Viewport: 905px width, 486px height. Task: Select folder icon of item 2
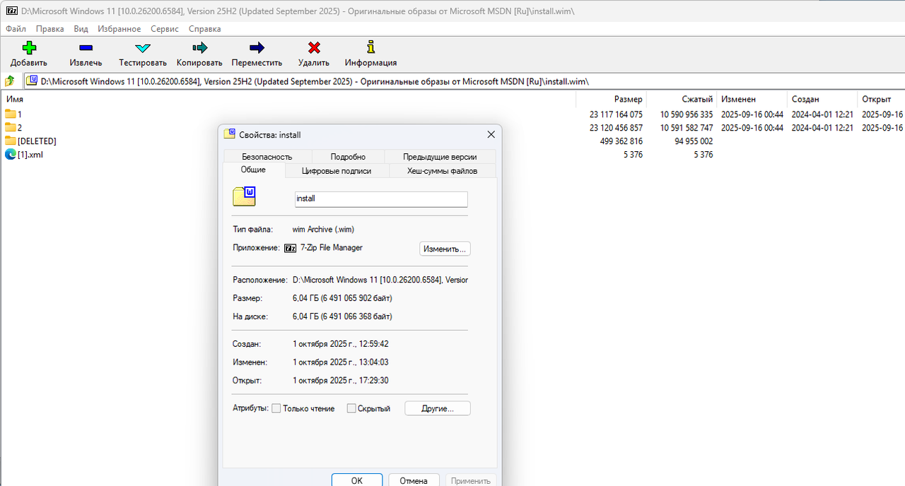coord(11,127)
